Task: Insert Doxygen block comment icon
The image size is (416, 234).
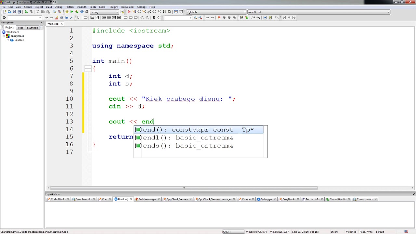Action: point(253,18)
